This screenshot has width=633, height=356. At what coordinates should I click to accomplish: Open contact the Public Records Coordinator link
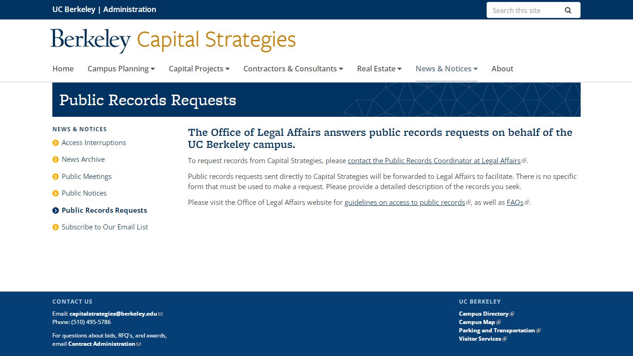tap(434, 161)
